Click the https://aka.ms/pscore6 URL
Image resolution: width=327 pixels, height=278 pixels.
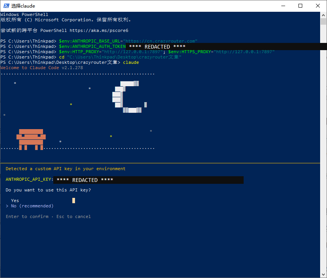point(99,31)
